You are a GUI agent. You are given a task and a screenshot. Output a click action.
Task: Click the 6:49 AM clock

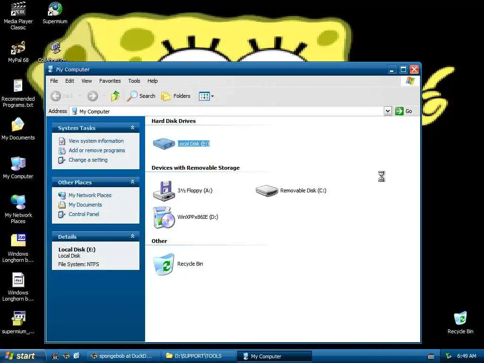coord(467,356)
